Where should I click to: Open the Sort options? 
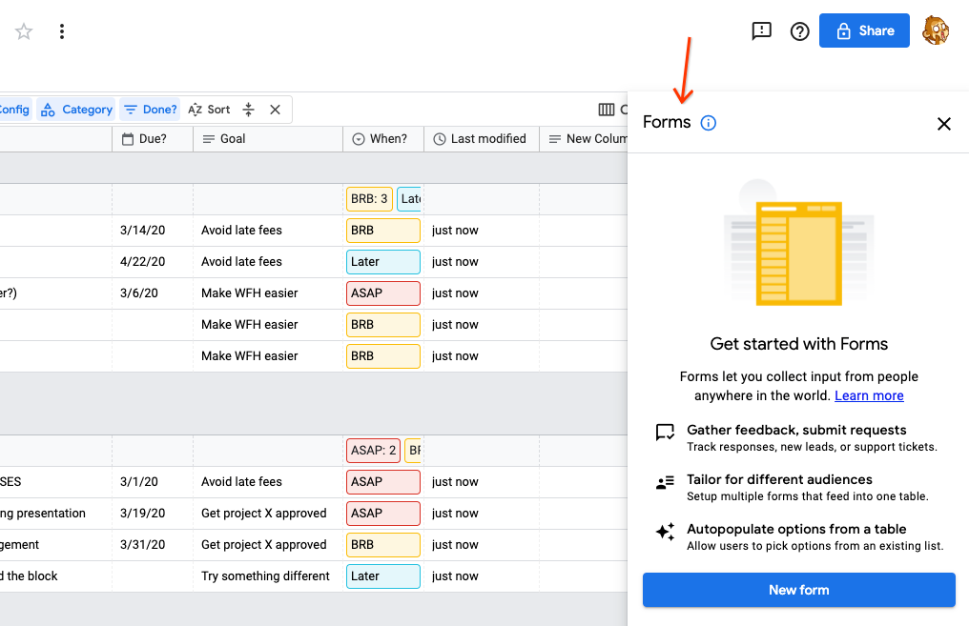(209, 110)
